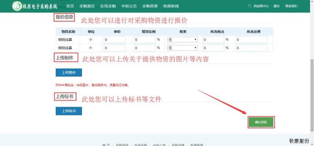The height and width of the screenshot is (146, 314).
Task: Click 铜铝线鼻 name in the first row
Action: 65,40
